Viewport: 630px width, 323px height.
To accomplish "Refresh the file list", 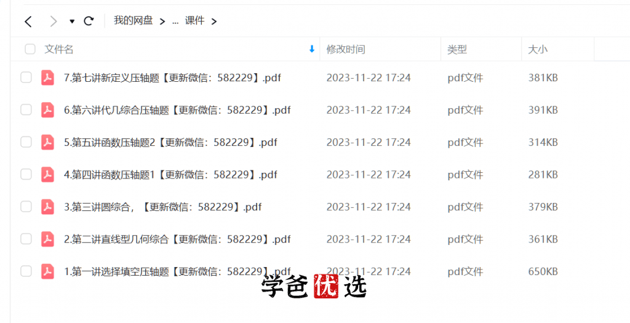I will (89, 21).
